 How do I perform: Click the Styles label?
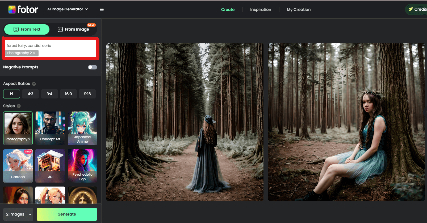pyautogui.click(x=9, y=106)
